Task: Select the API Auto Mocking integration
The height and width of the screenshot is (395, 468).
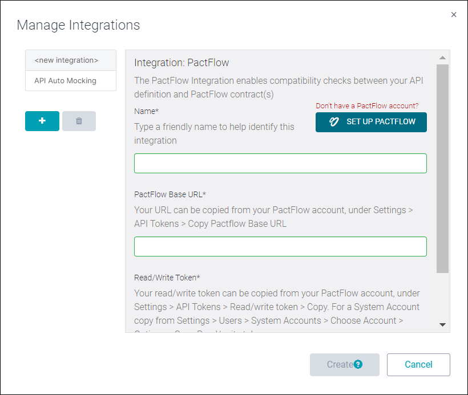Action: click(x=70, y=80)
